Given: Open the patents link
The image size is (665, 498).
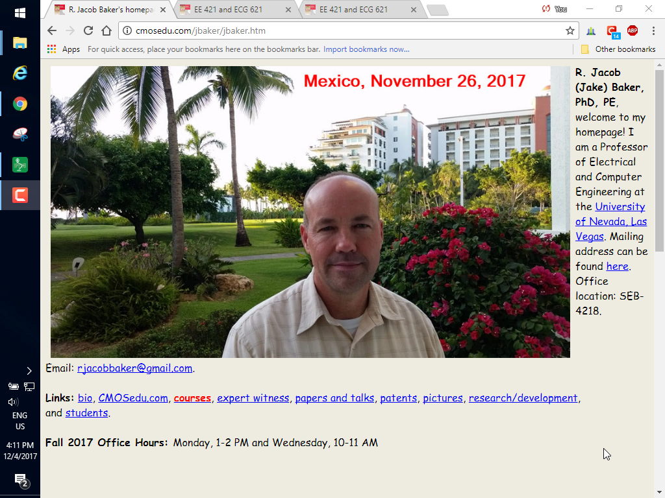Looking at the screenshot, I should 399,398.
